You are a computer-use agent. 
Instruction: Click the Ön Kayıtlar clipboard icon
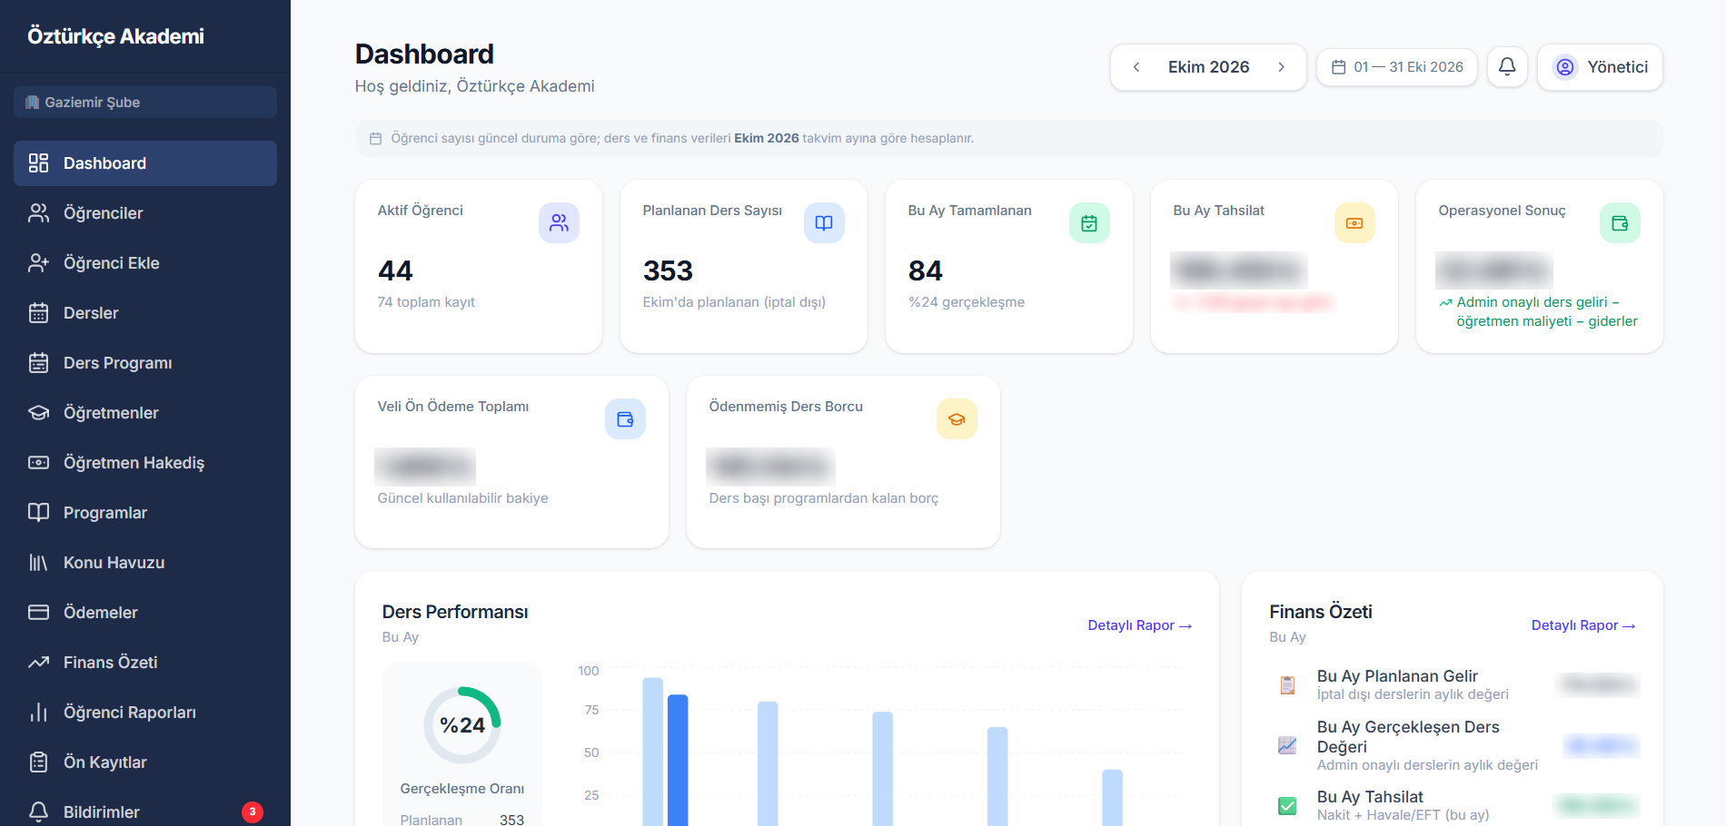(x=38, y=762)
